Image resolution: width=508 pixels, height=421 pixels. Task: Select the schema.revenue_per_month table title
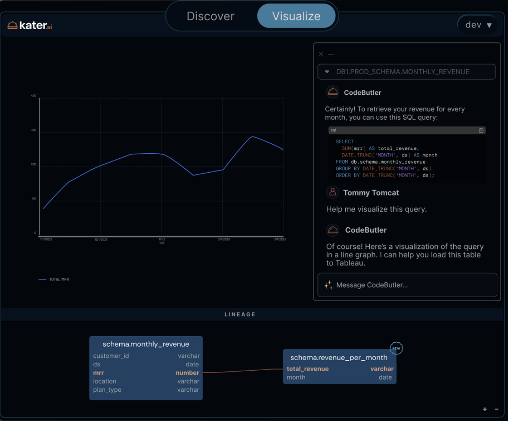(x=339, y=358)
